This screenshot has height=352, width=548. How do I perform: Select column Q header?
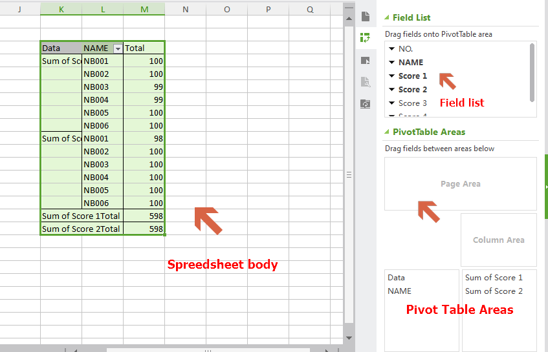[310, 10]
